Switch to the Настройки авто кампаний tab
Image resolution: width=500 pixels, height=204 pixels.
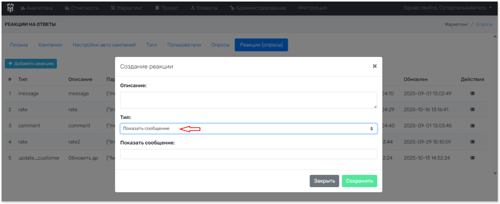pyautogui.click(x=104, y=45)
